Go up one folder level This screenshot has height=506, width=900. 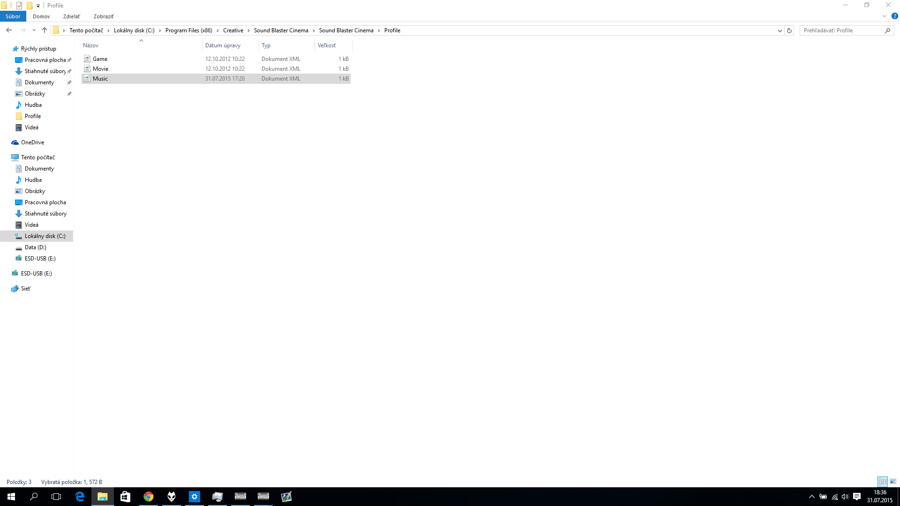(x=45, y=30)
